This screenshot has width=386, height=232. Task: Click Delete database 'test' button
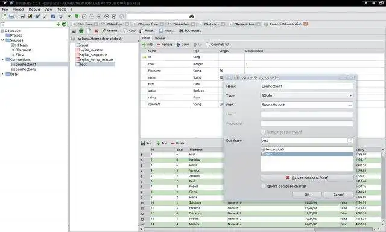click(x=307, y=178)
